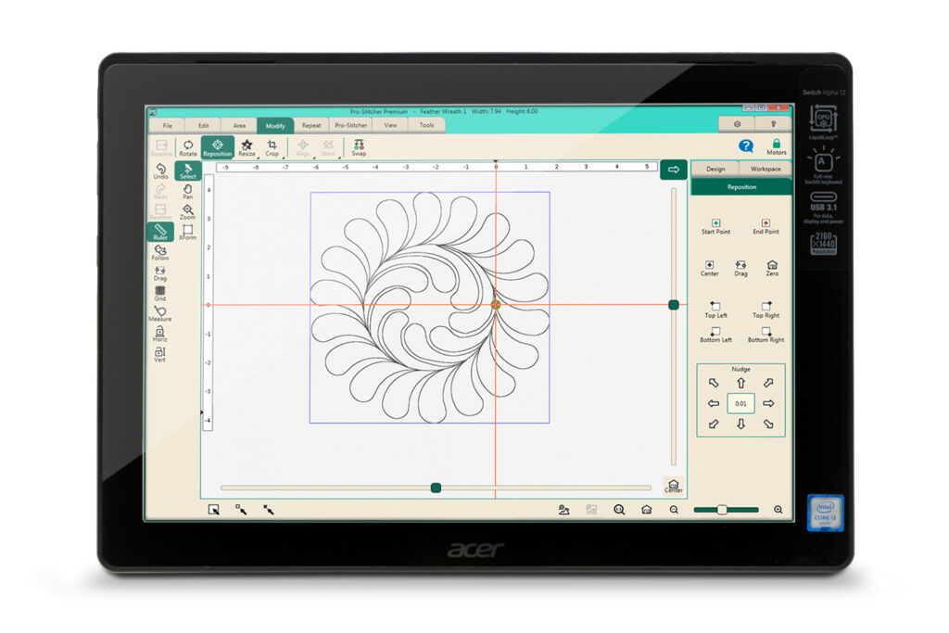This screenshot has width=949, height=633.
Task: Collapse the right panel with arrow button
Action: (673, 169)
